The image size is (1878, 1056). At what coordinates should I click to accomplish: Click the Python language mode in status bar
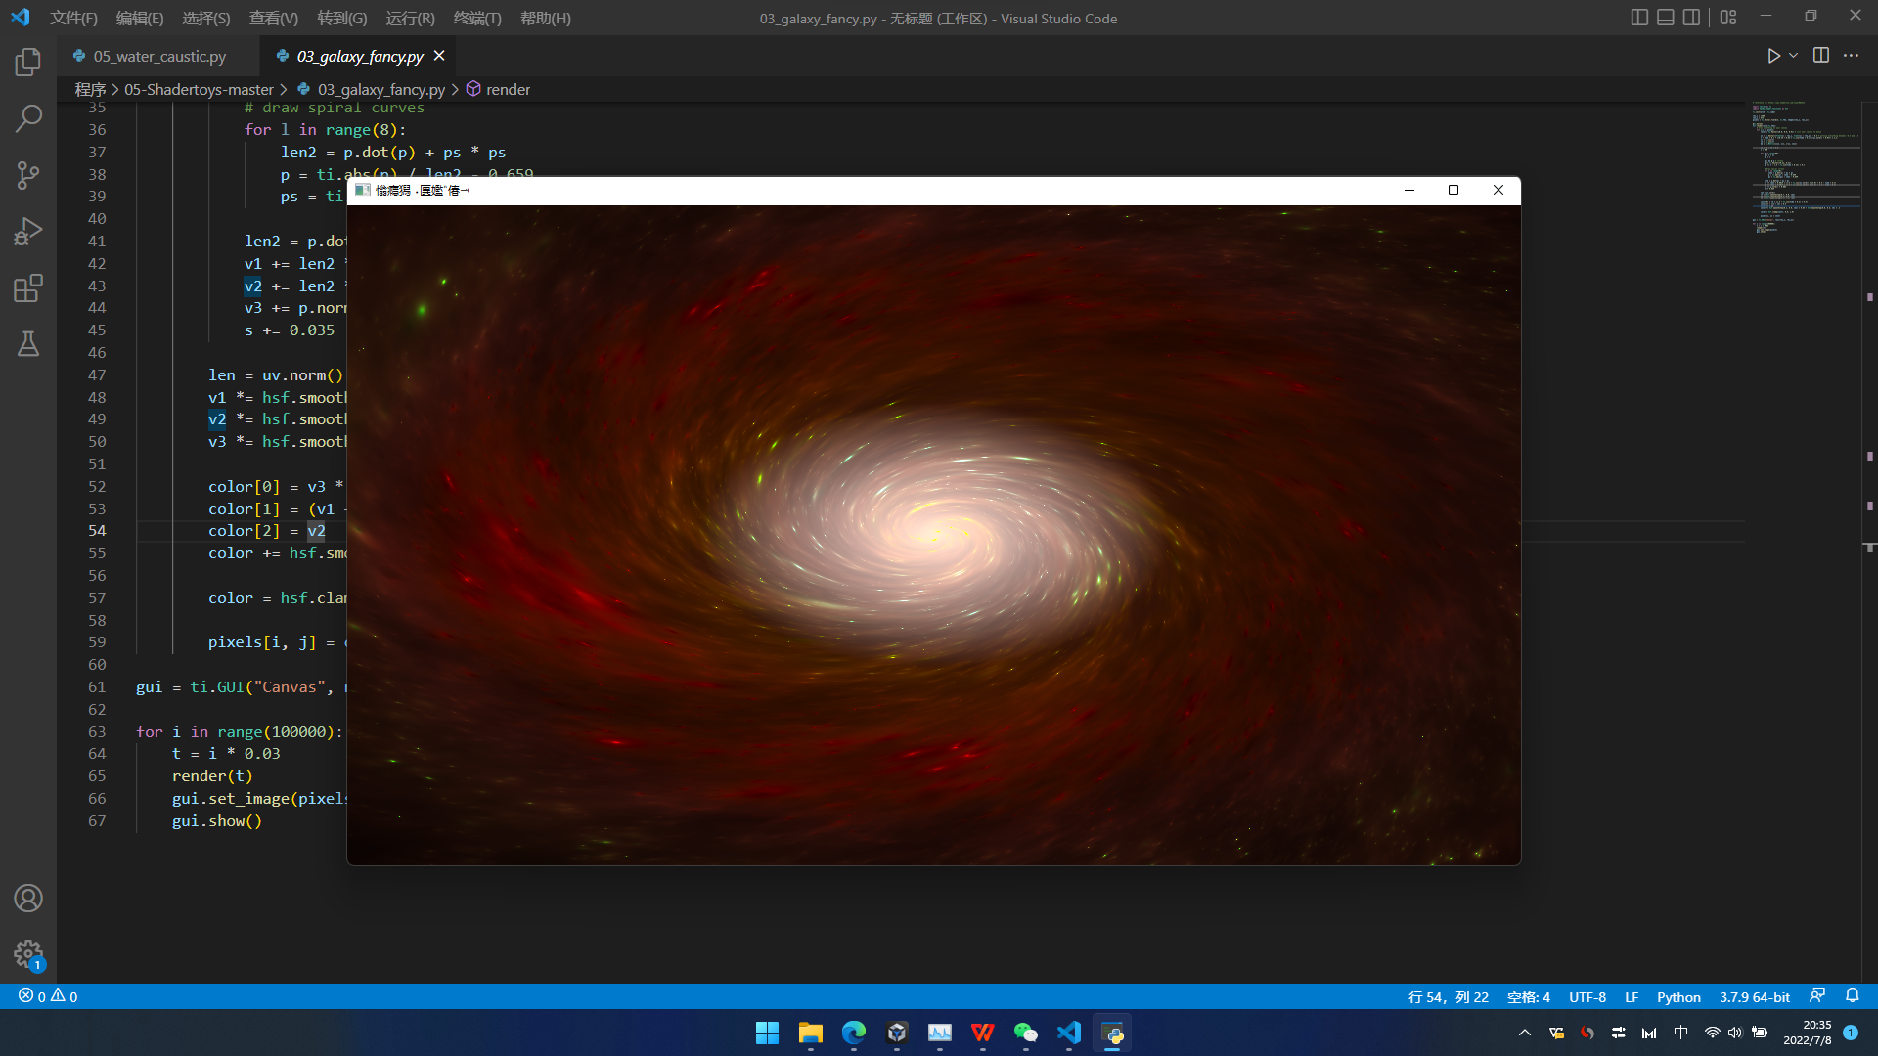[x=1678, y=997]
